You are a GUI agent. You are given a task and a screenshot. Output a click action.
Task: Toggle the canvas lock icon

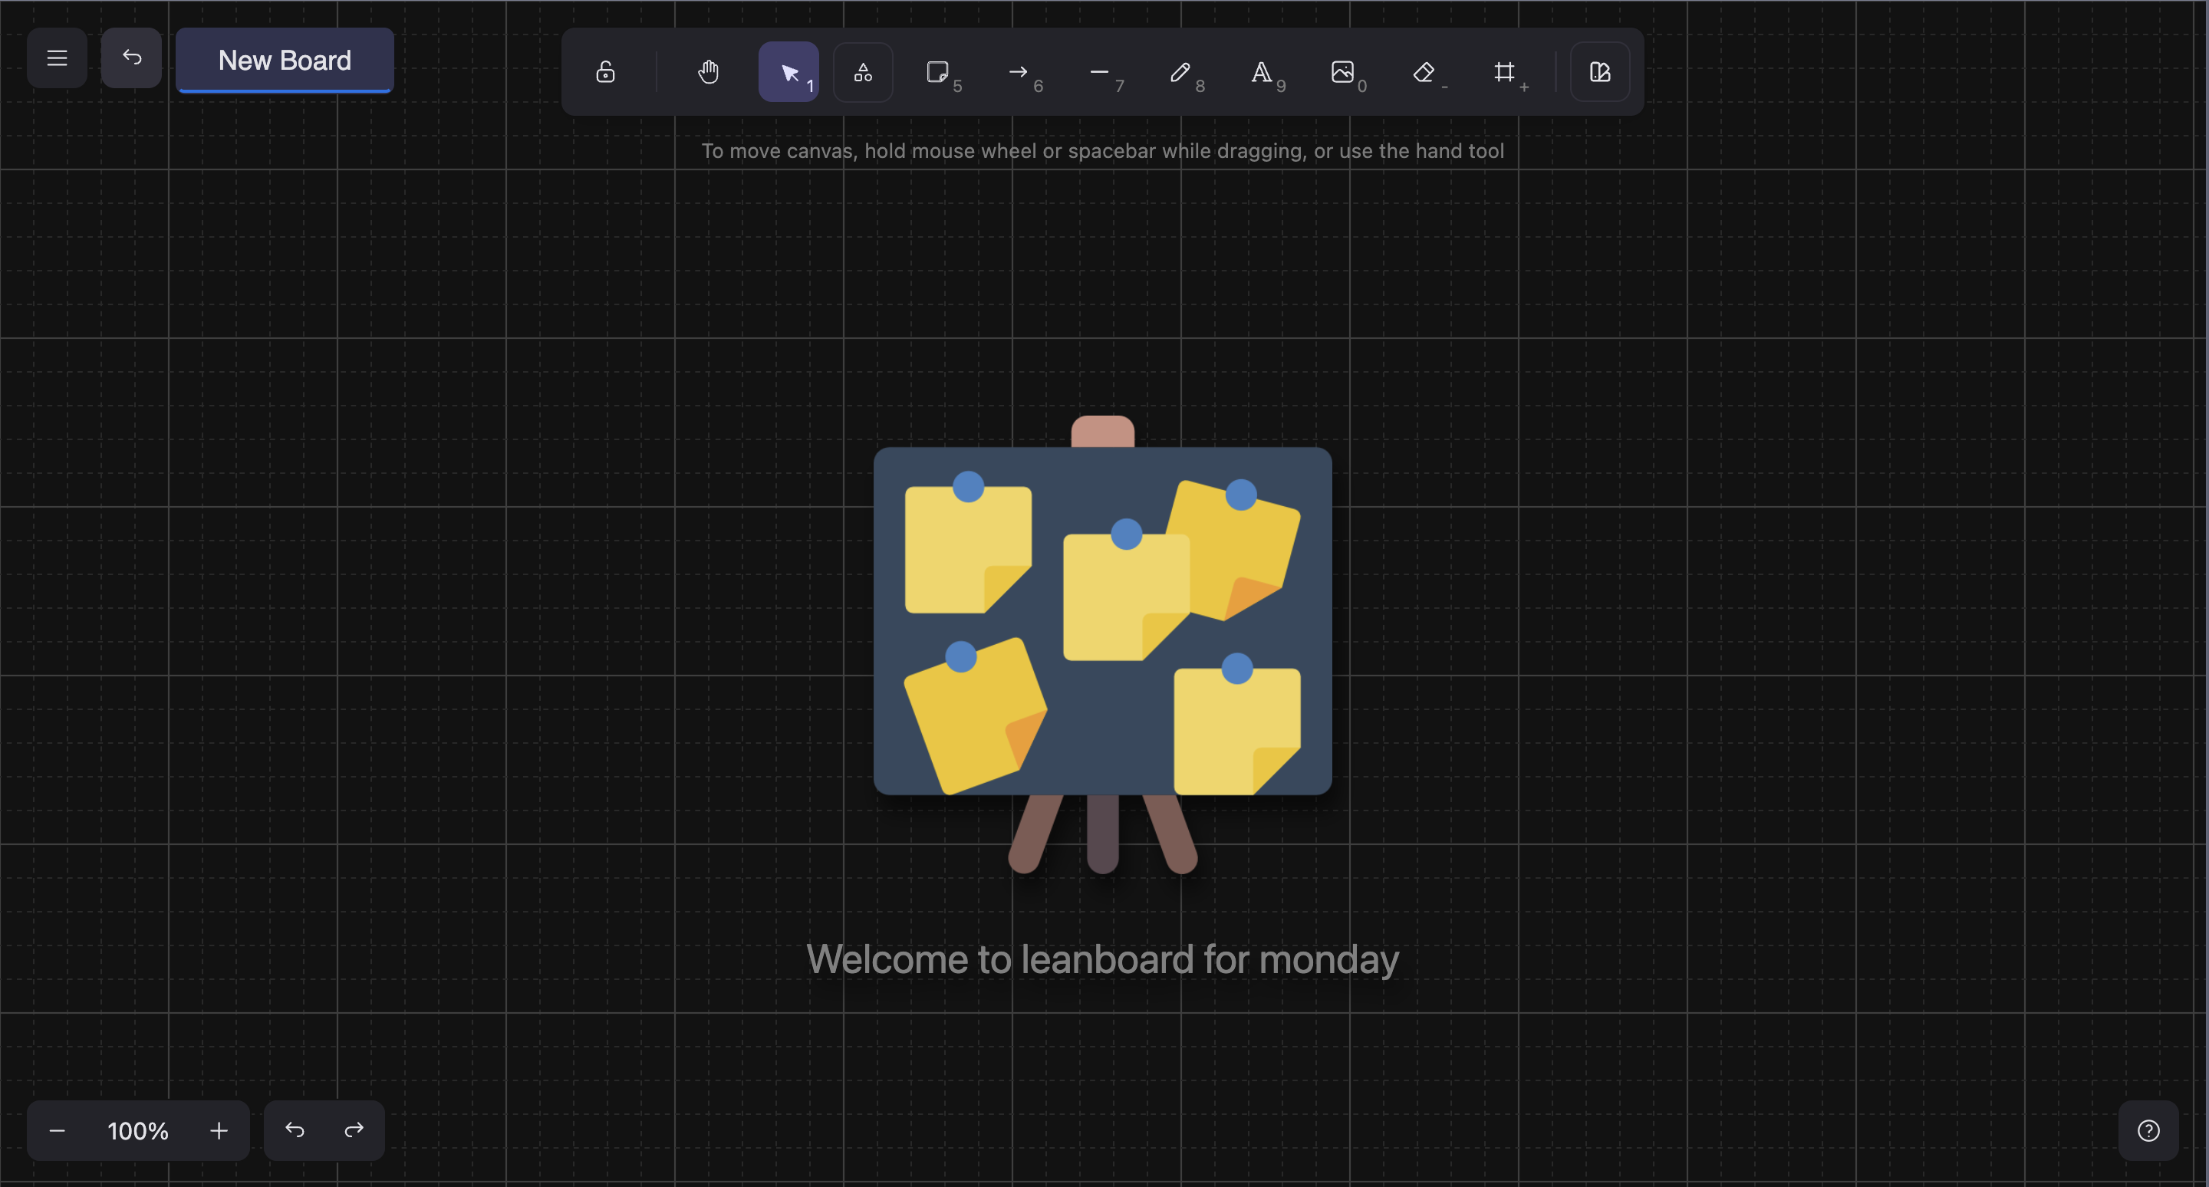coord(605,72)
